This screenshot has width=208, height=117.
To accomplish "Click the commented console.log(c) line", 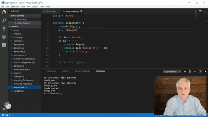I will click(71, 62).
